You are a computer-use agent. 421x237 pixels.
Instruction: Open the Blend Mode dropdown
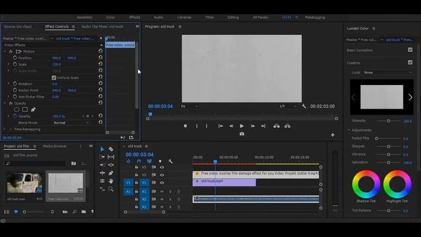tap(71, 123)
